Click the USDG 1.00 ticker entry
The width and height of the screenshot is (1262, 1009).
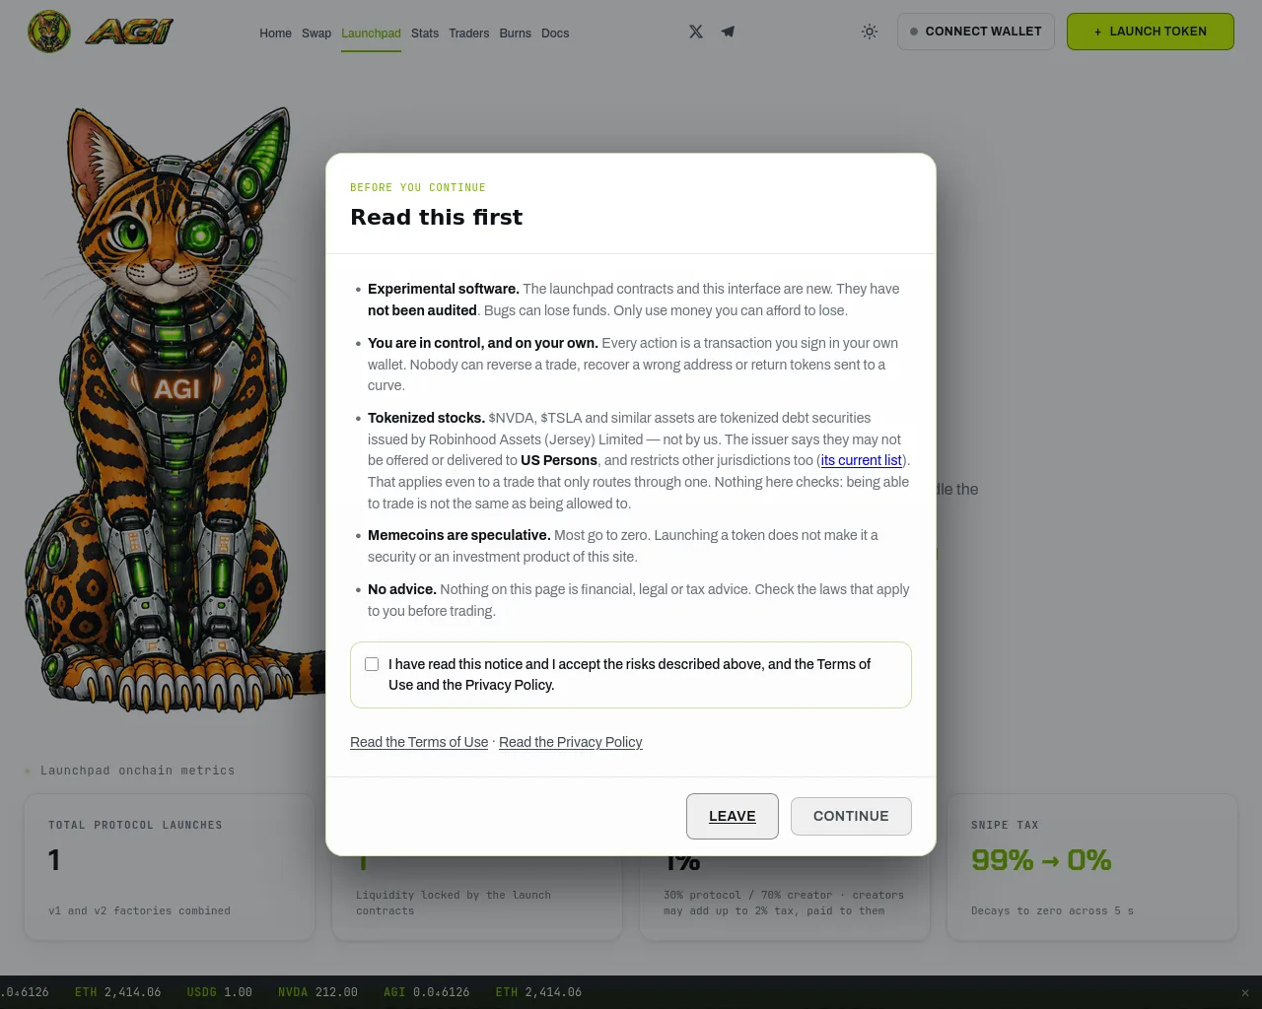(x=219, y=992)
